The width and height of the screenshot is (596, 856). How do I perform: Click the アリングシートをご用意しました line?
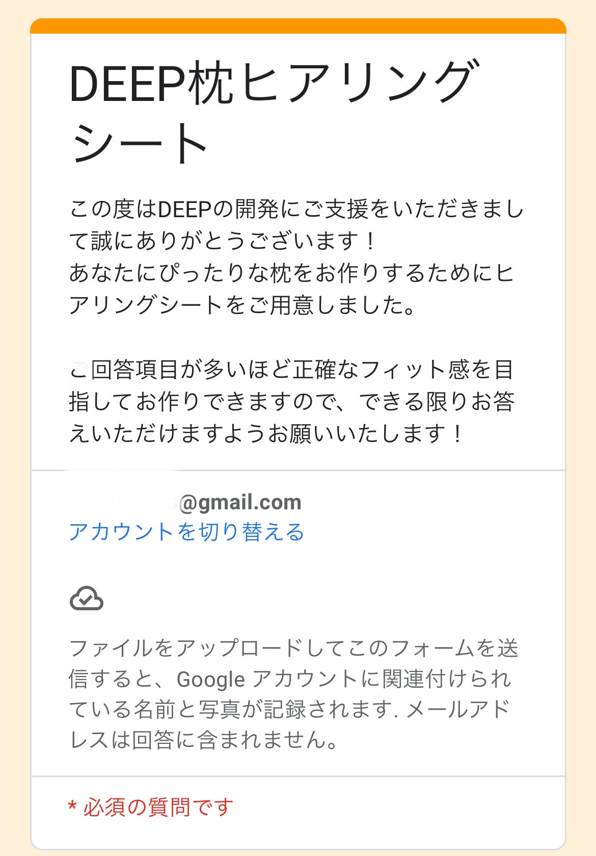[242, 305]
